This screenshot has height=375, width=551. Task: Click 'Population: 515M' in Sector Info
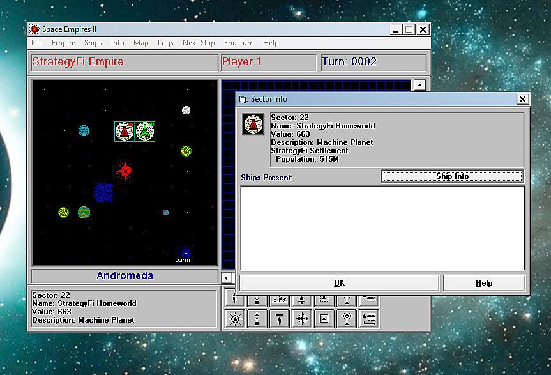[308, 159]
